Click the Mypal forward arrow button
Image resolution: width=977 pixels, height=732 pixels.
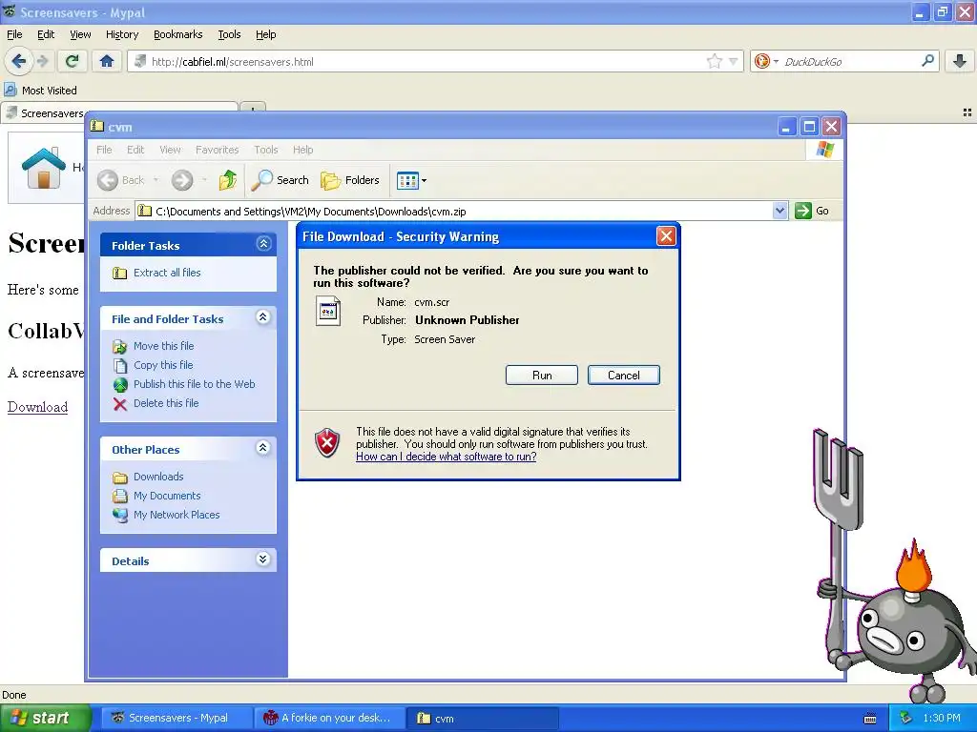point(42,61)
